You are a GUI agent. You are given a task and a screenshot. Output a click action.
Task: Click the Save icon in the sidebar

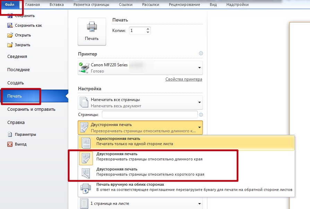point(10,16)
